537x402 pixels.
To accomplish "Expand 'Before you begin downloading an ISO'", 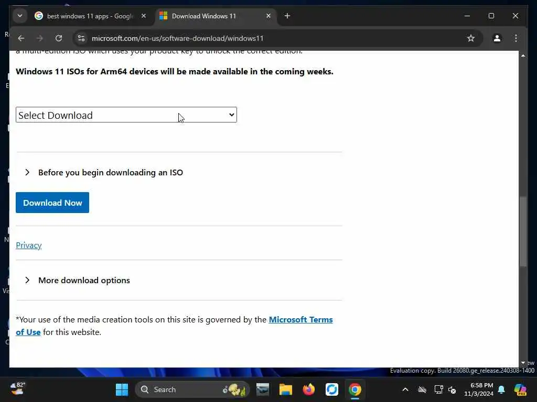I will click(110, 172).
